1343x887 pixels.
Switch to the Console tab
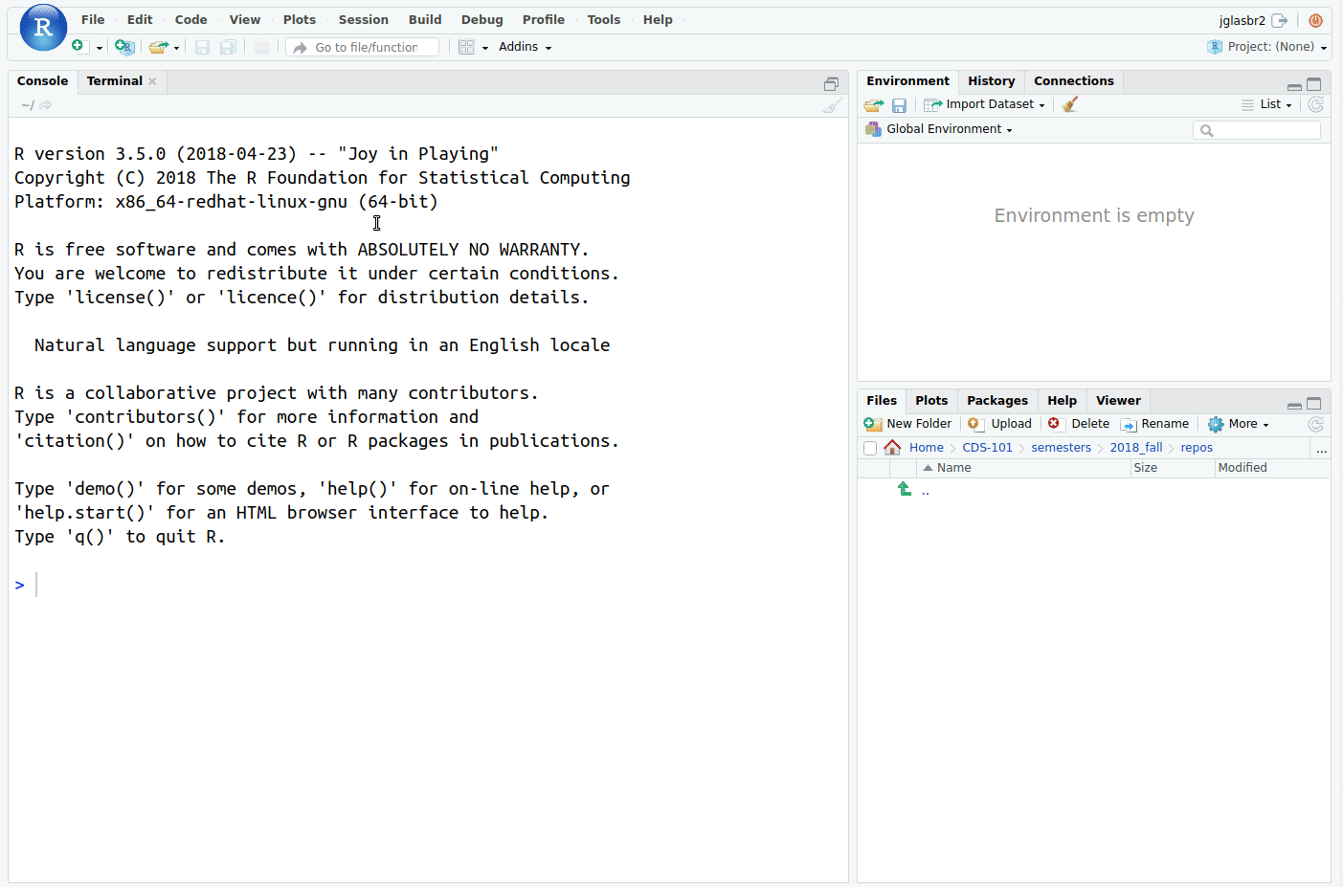point(42,81)
